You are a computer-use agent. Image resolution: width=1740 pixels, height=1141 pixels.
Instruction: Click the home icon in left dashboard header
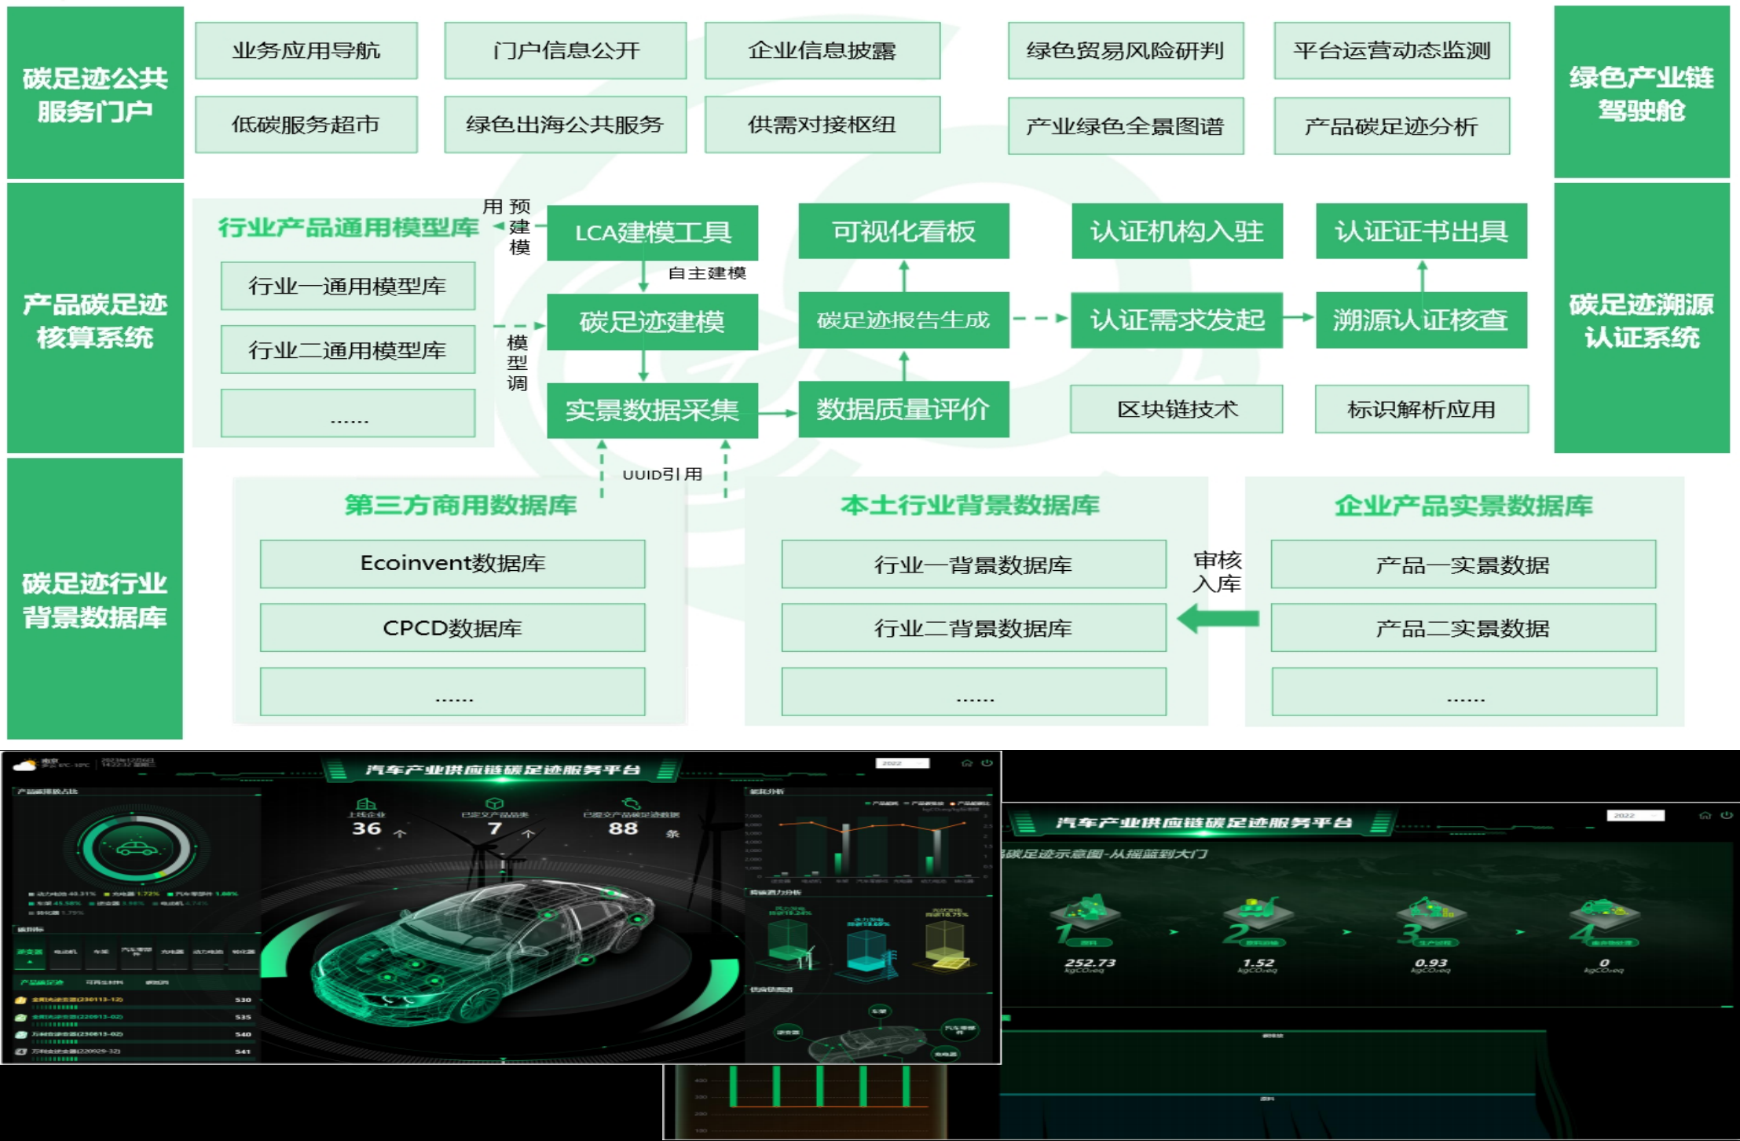click(966, 762)
